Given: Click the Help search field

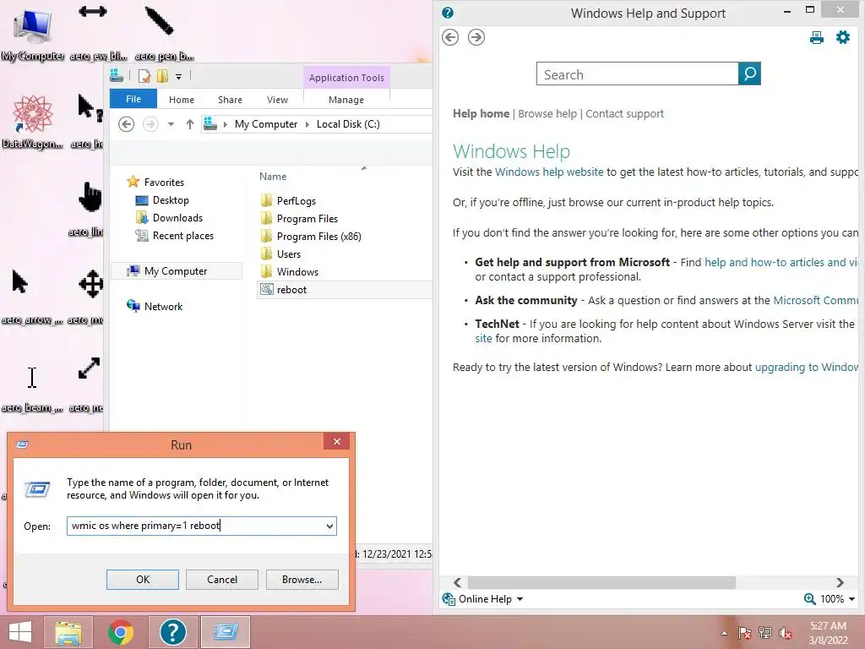Looking at the screenshot, I should tap(637, 74).
